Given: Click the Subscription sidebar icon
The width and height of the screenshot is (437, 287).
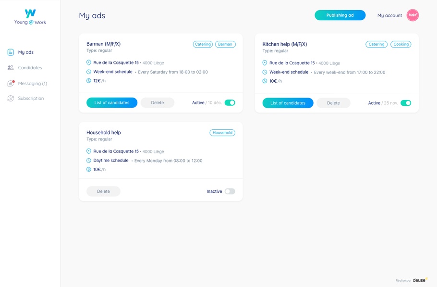Looking at the screenshot, I should tap(11, 99).
